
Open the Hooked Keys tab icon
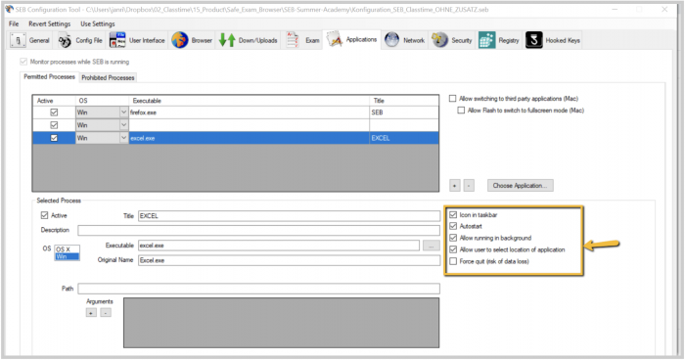pos(534,40)
